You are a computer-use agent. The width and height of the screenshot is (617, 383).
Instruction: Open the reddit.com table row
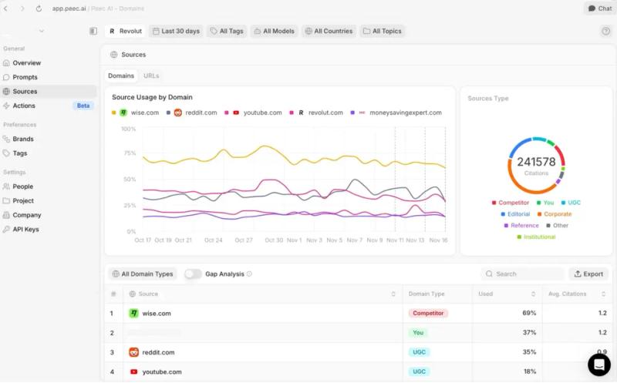click(x=359, y=352)
